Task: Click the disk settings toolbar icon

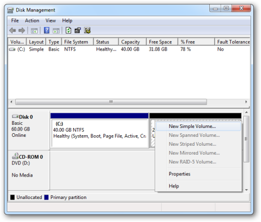Action: click(x=87, y=30)
